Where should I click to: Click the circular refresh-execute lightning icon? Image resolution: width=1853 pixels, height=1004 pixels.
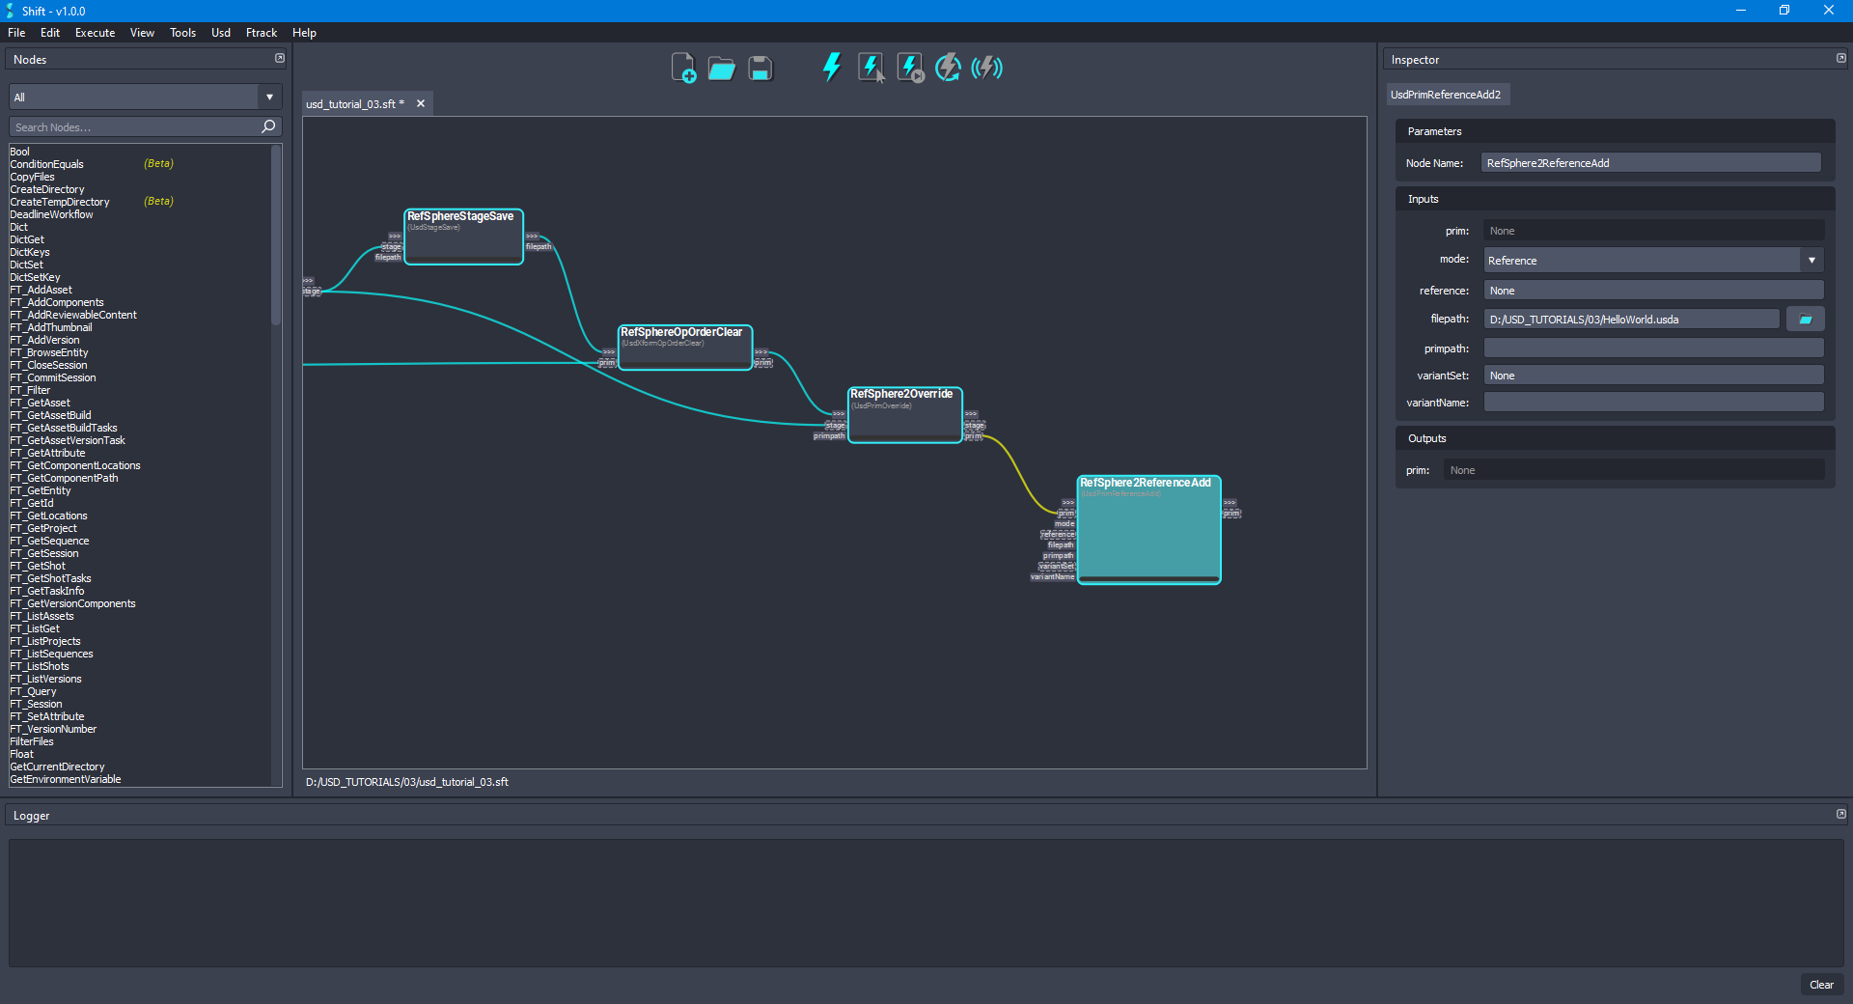(x=948, y=67)
